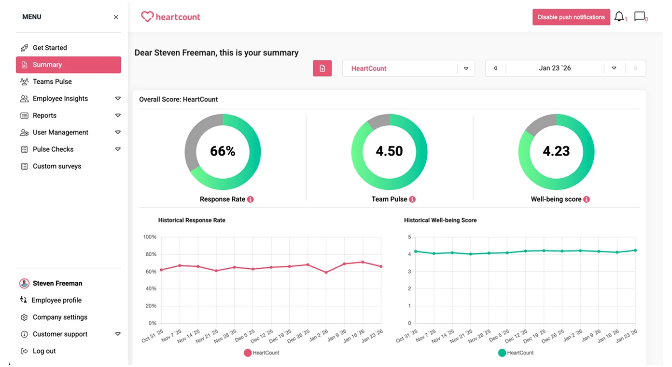Click the notification bell icon

tap(619, 17)
